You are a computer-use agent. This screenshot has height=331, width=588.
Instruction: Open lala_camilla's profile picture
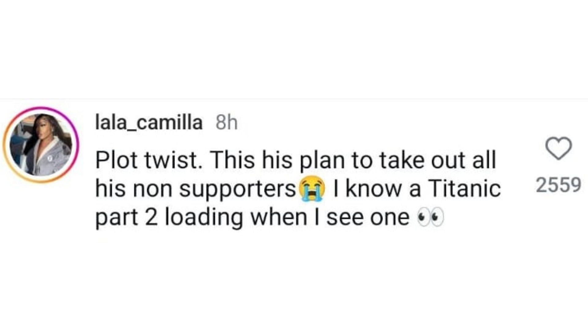[41, 145]
